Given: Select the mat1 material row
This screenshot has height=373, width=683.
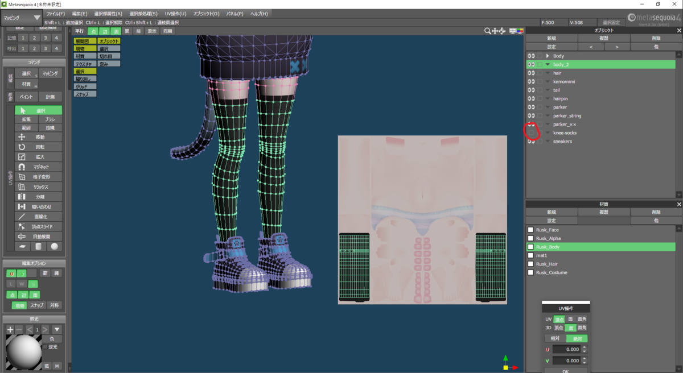Looking at the screenshot, I should tap(600, 255).
